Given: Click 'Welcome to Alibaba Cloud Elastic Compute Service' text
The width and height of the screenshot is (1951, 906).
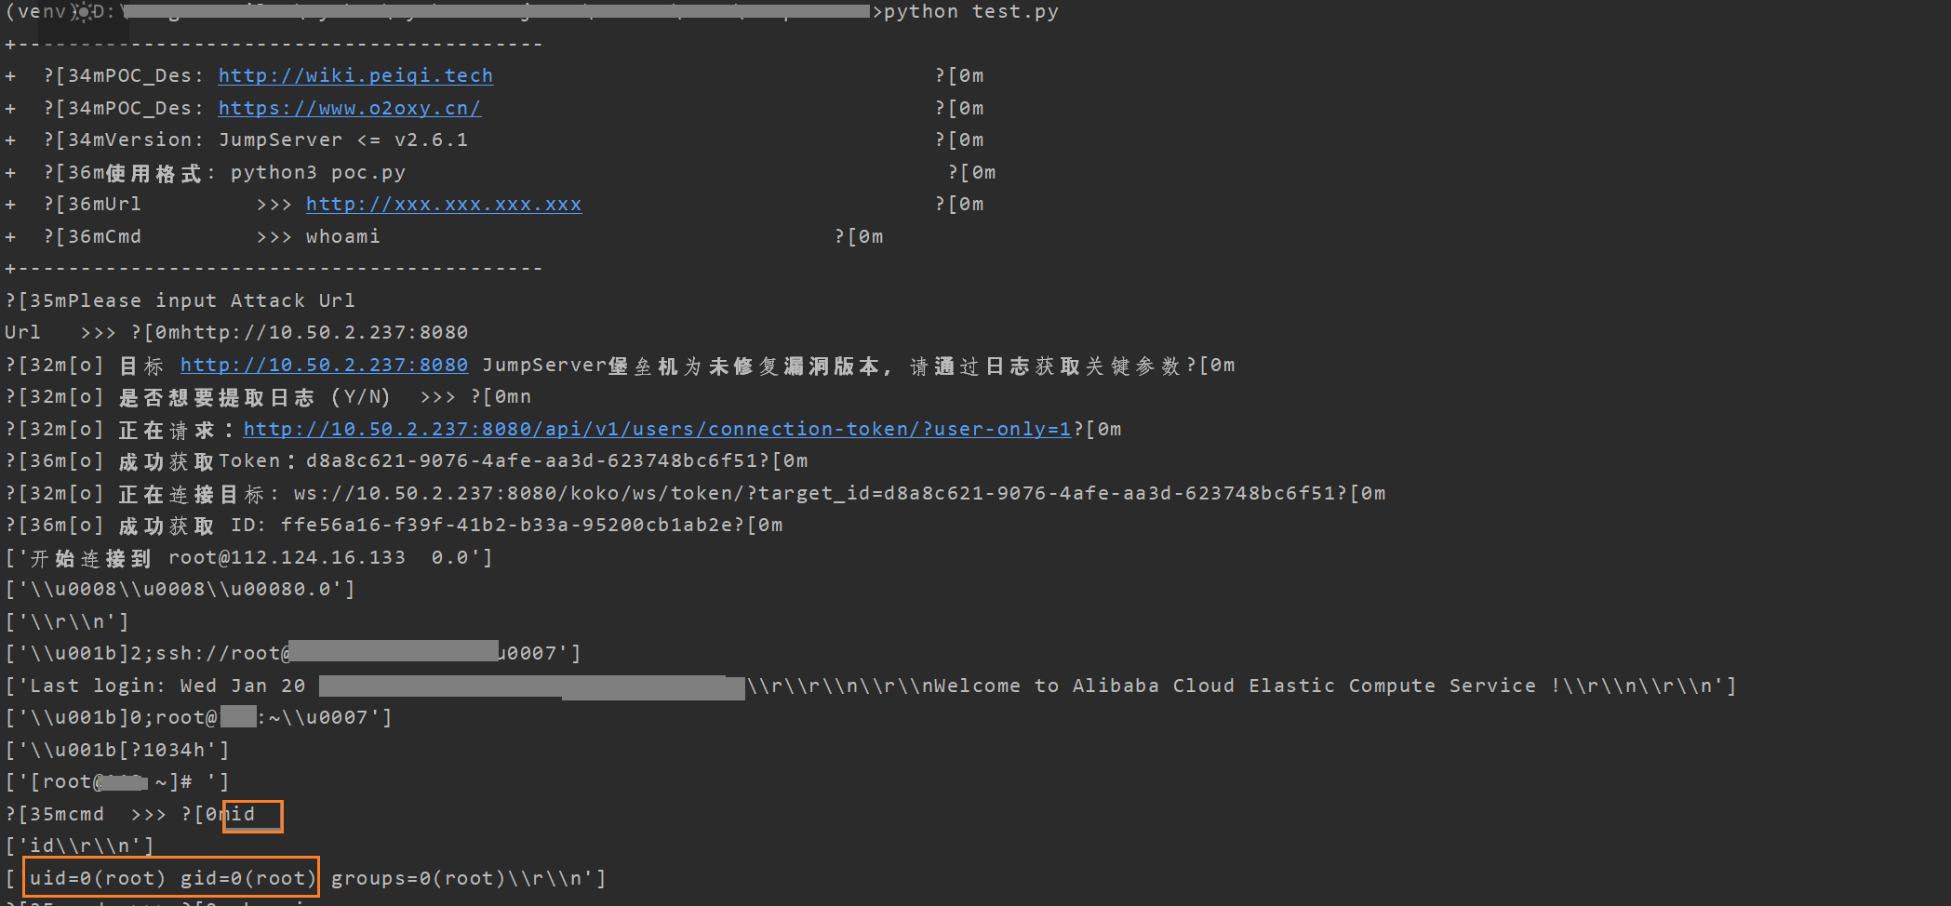Looking at the screenshot, I should coord(1235,686).
